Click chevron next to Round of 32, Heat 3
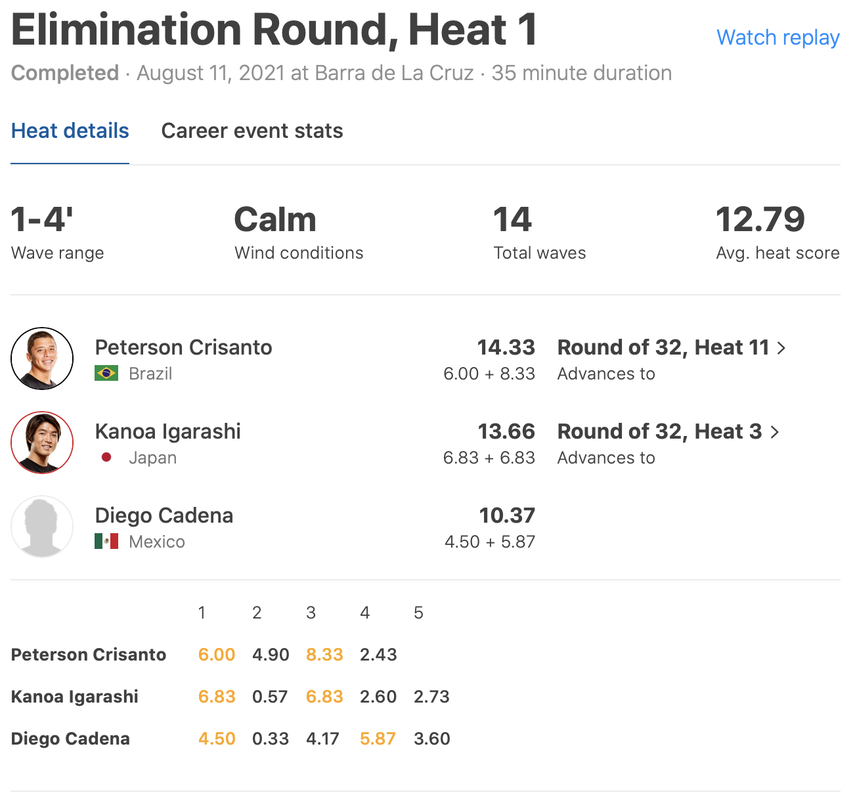This screenshot has width=855, height=805. coord(775,432)
